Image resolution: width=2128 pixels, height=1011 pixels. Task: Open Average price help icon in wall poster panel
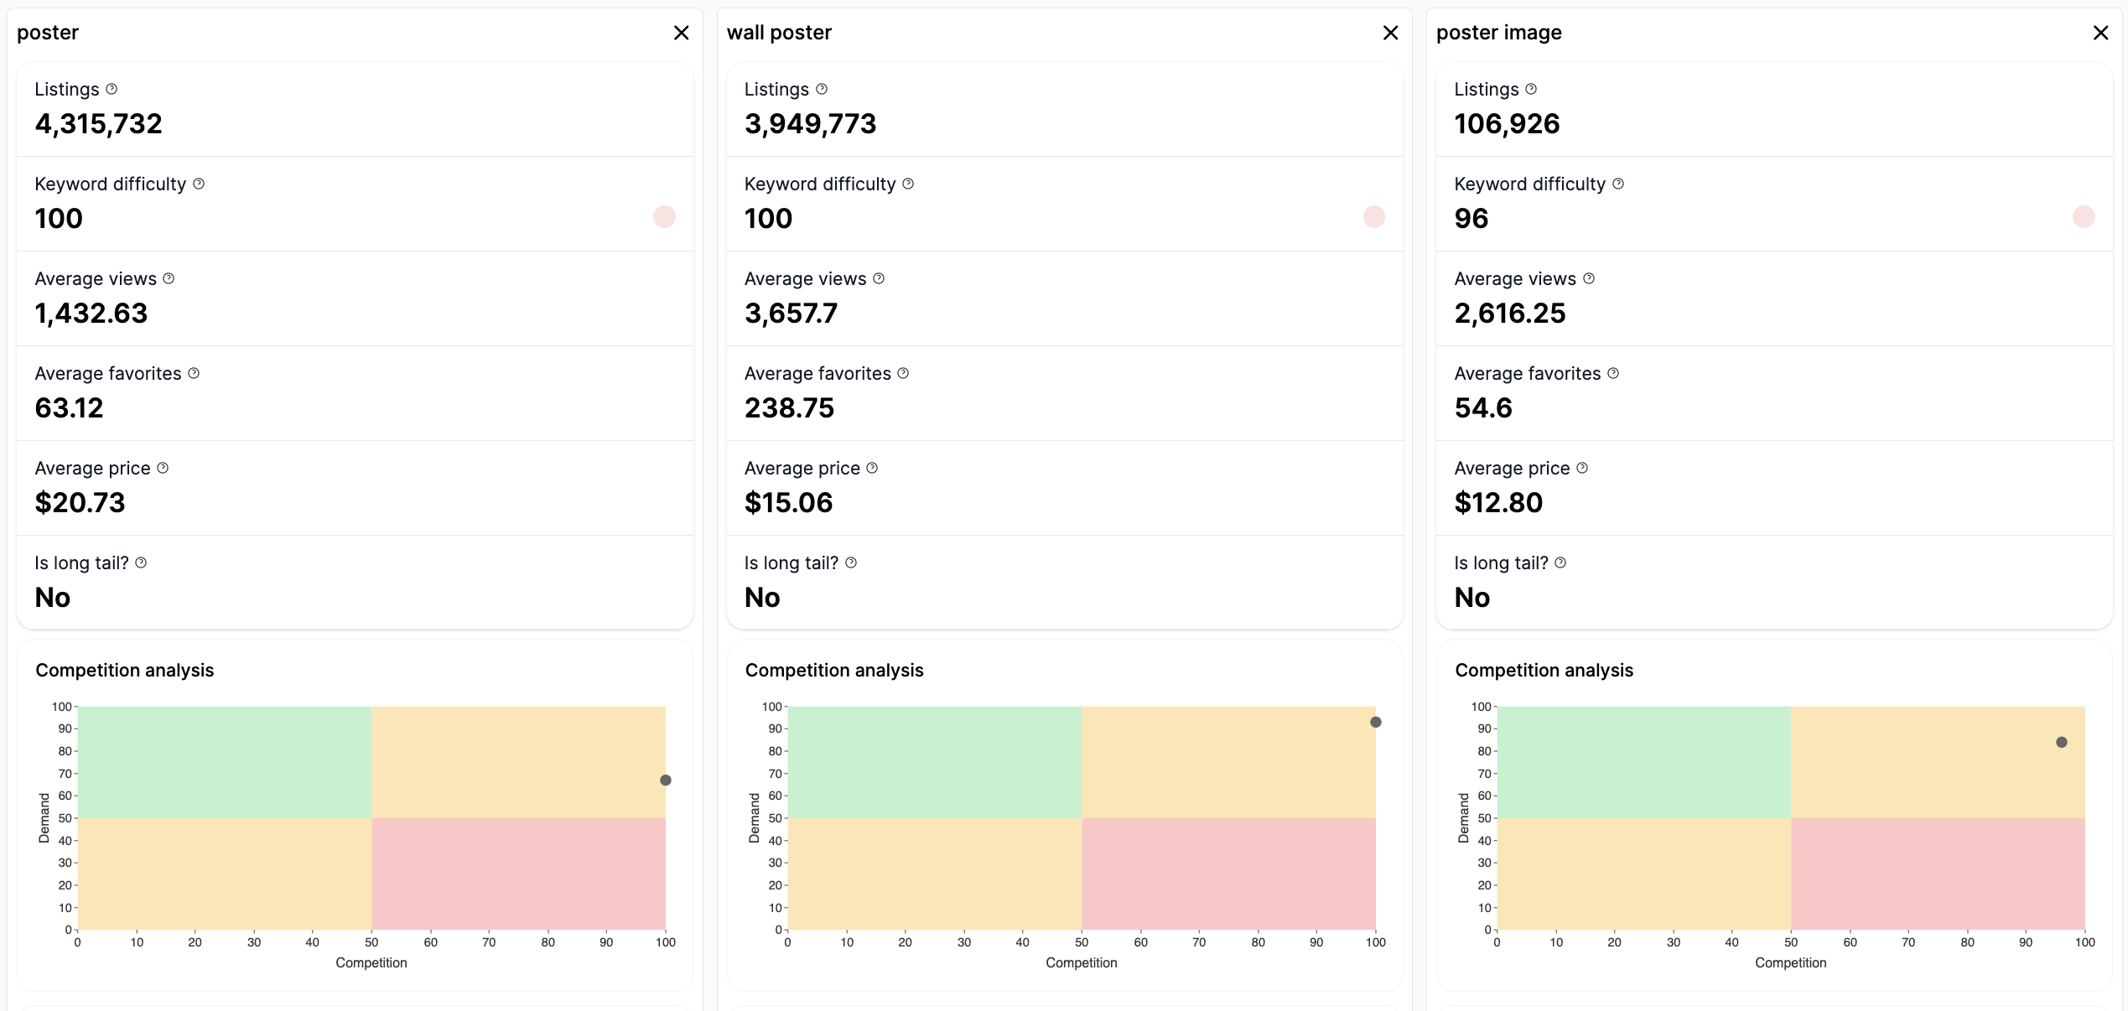tap(872, 468)
